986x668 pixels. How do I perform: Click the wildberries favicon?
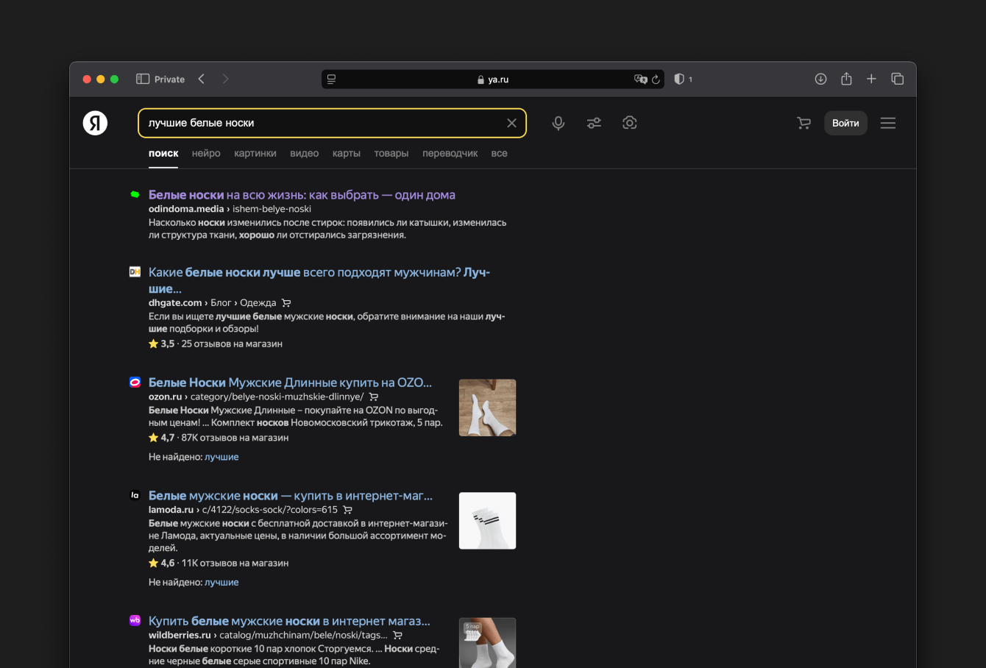click(x=135, y=620)
